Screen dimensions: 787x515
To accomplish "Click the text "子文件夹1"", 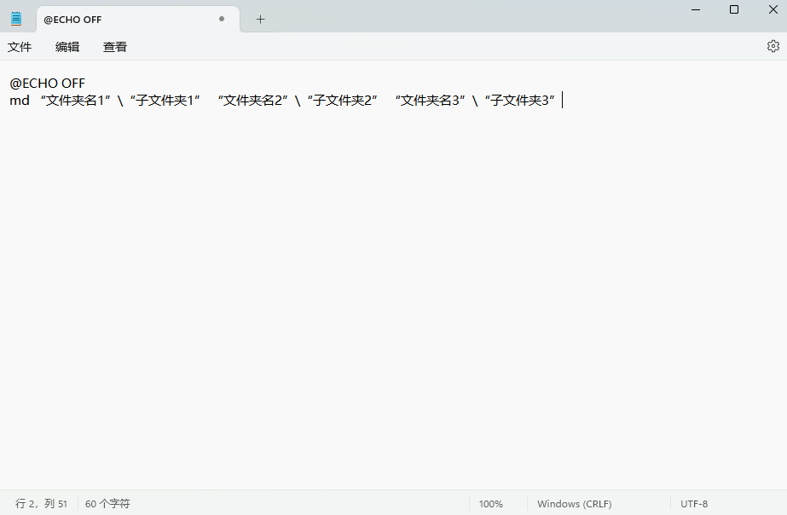I will coord(165,101).
